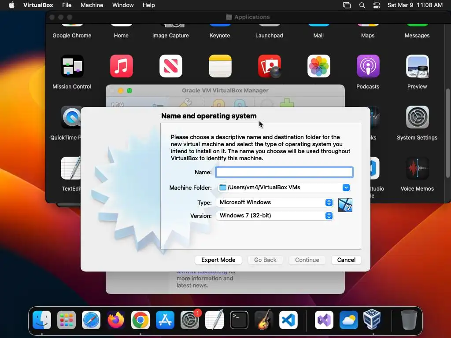This screenshot has width=451, height=338.
Task: Open the Machine menu
Action: 92,5
